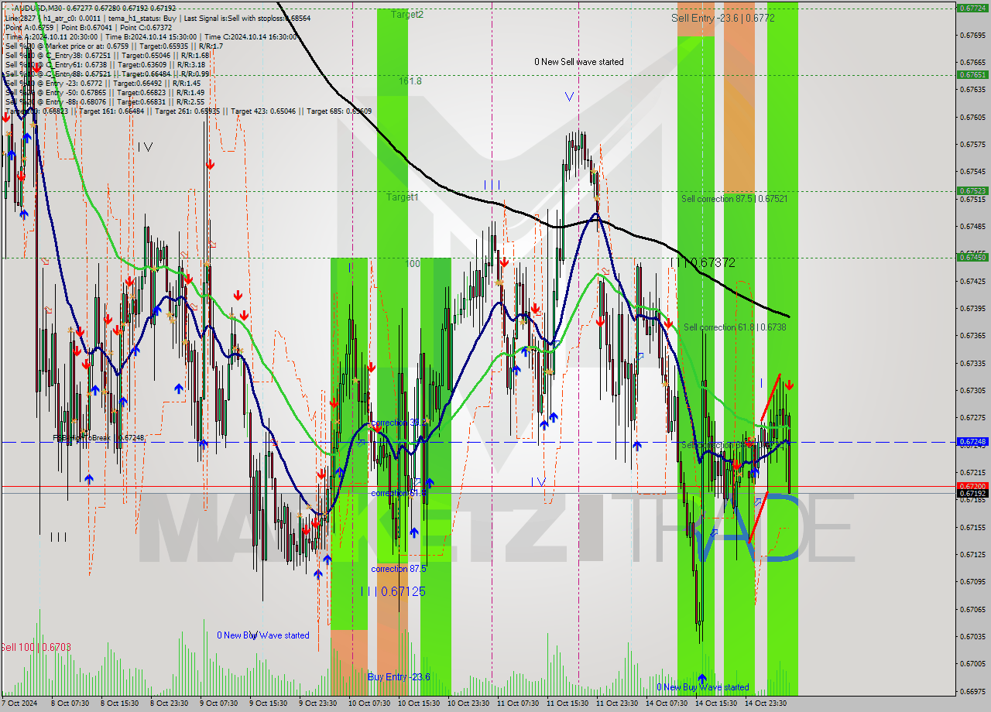The image size is (991, 712).
Task: Click the blue 'I I' wave label
Action: click(x=492, y=185)
